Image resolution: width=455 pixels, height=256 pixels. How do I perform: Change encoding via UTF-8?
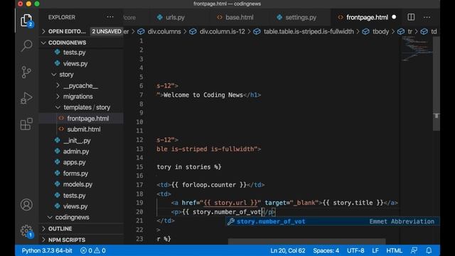(x=355, y=250)
